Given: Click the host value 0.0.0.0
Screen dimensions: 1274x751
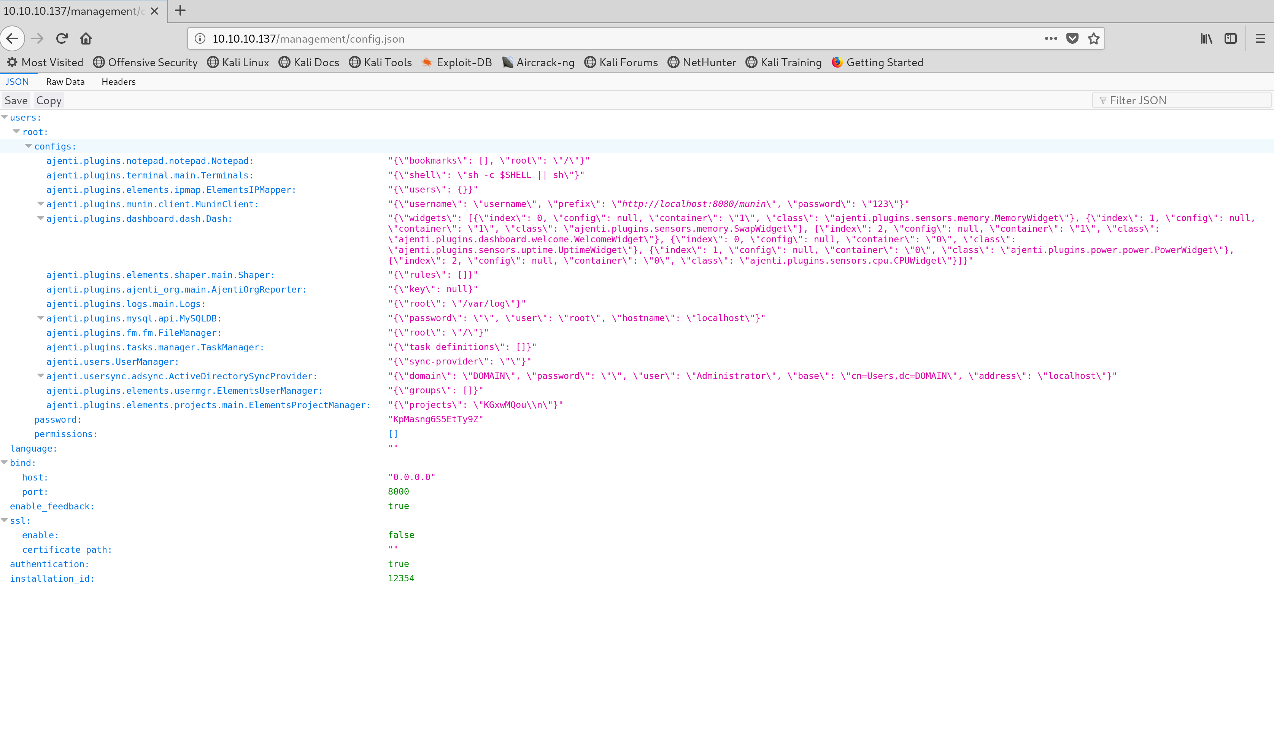Looking at the screenshot, I should click(412, 477).
